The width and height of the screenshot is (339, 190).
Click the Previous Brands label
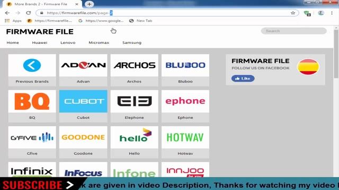pyautogui.click(x=32, y=81)
